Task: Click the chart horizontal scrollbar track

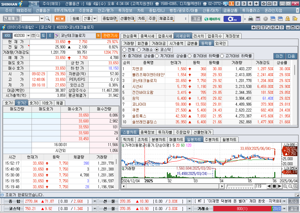Action: (172, 186)
